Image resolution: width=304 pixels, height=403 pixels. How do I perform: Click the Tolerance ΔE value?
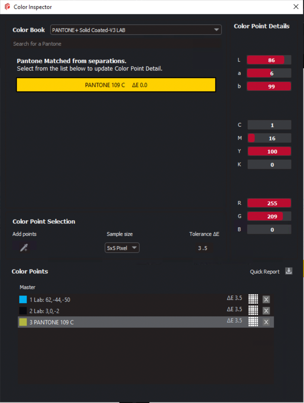tap(203, 247)
